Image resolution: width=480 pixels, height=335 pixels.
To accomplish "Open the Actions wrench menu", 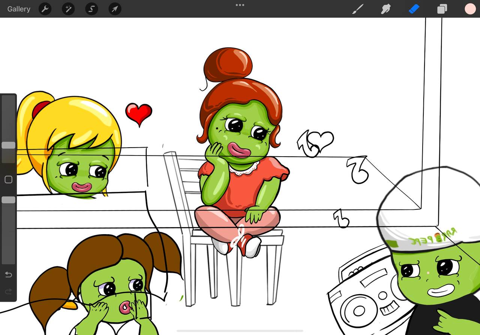I will (45, 9).
